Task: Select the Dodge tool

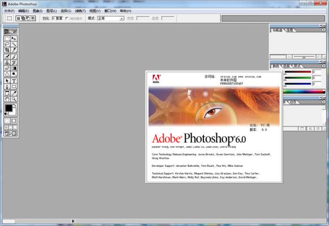Action: [14, 74]
